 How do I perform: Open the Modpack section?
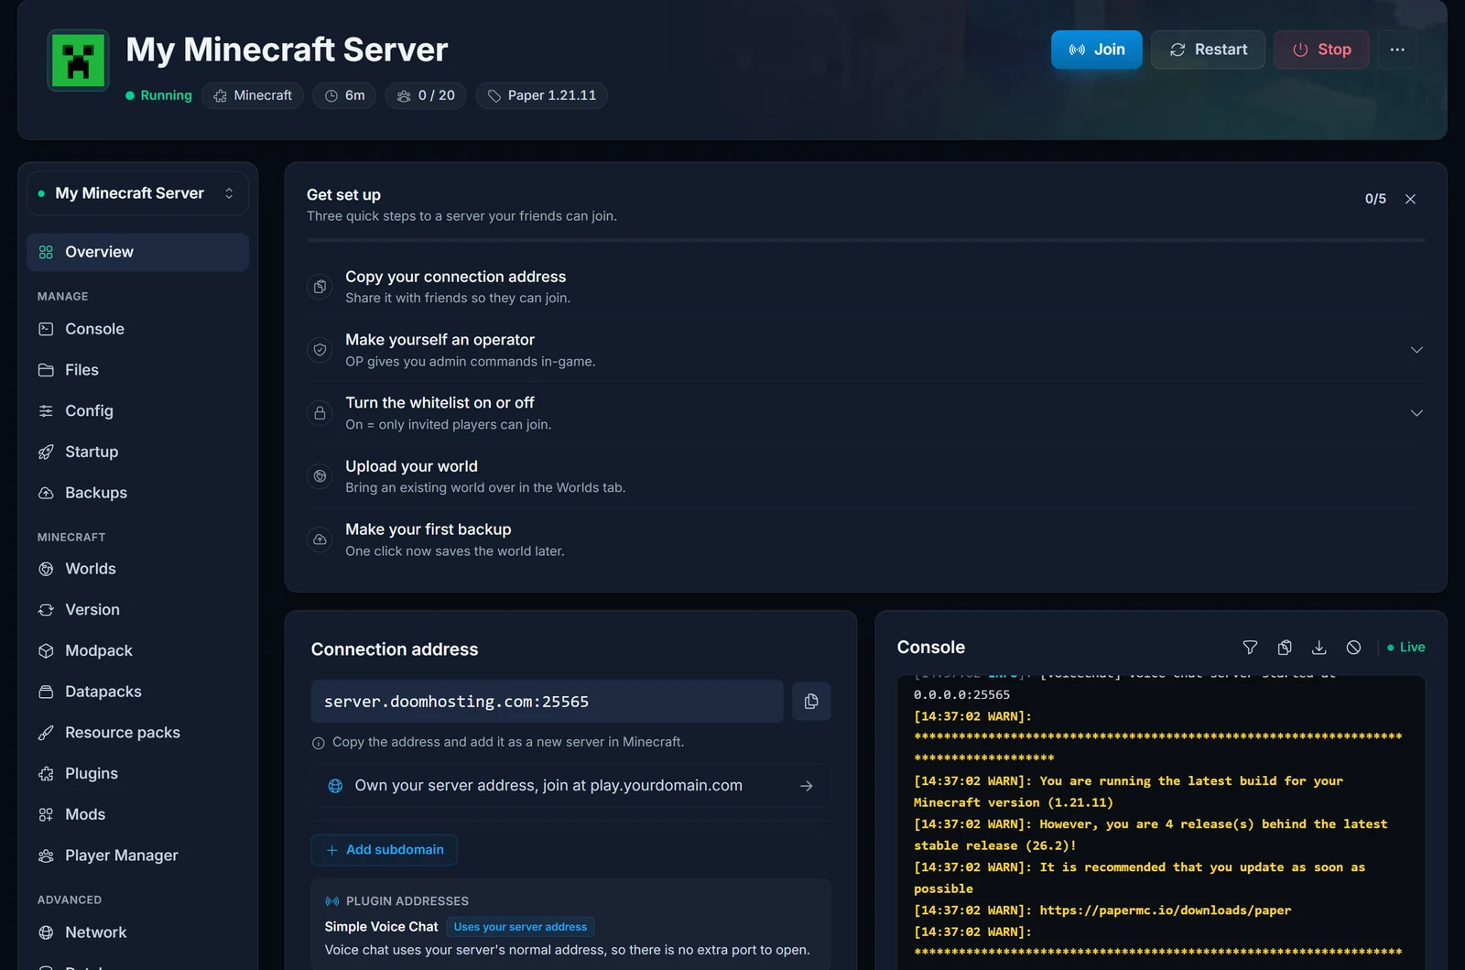click(x=137, y=650)
